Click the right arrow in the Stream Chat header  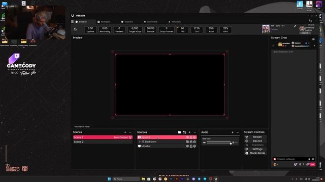[x=315, y=45]
